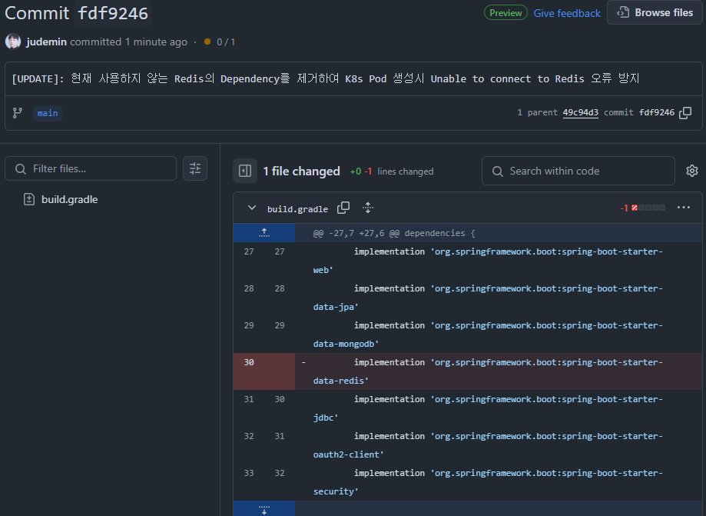Copy full commit SHA fdf9246
The width and height of the screenshot is (706, 516).
685,113
